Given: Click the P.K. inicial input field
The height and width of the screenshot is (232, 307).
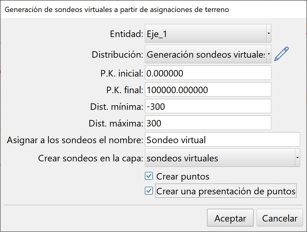Looking at the screenshot, I should (207, 73).
